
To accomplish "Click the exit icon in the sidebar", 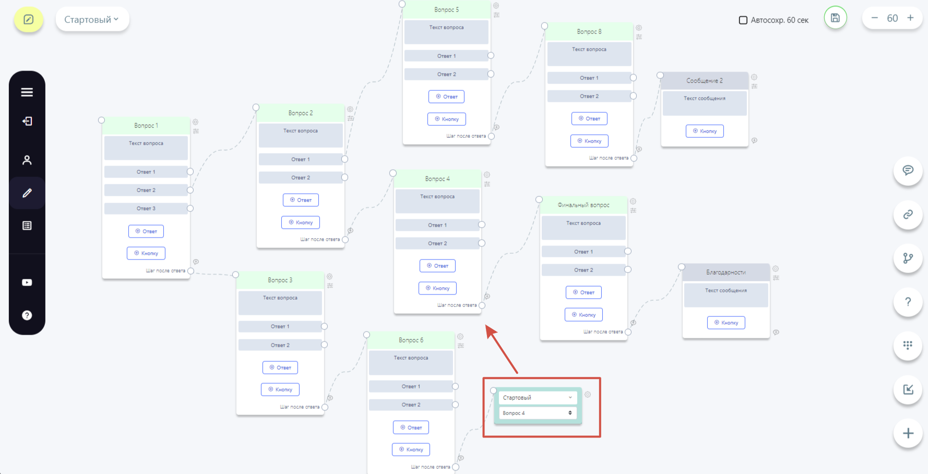I will coord(27,121).
